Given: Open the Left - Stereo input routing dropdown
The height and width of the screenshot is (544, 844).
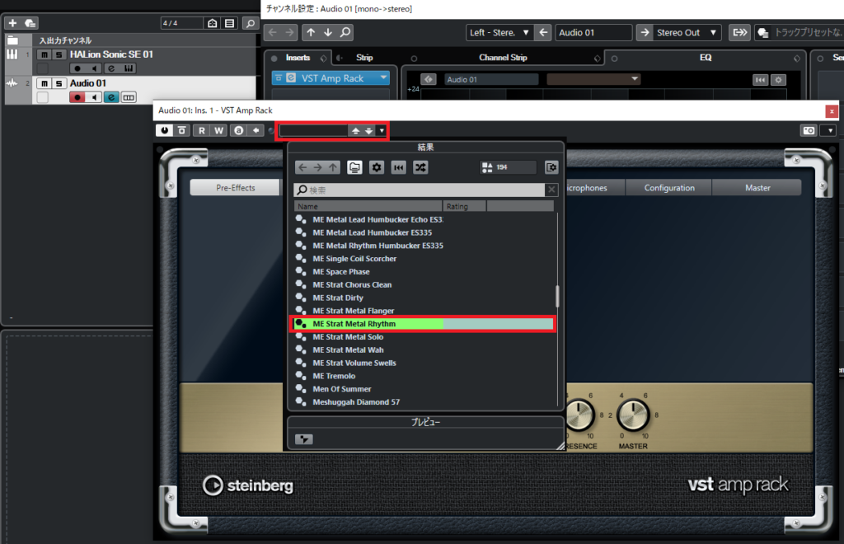Looking at the screenshot, I should (x=499, y=32).
